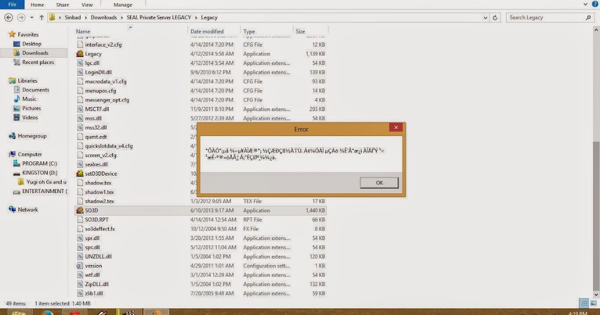
Task: Launch the Legacy application
Action: click(92, 53)
